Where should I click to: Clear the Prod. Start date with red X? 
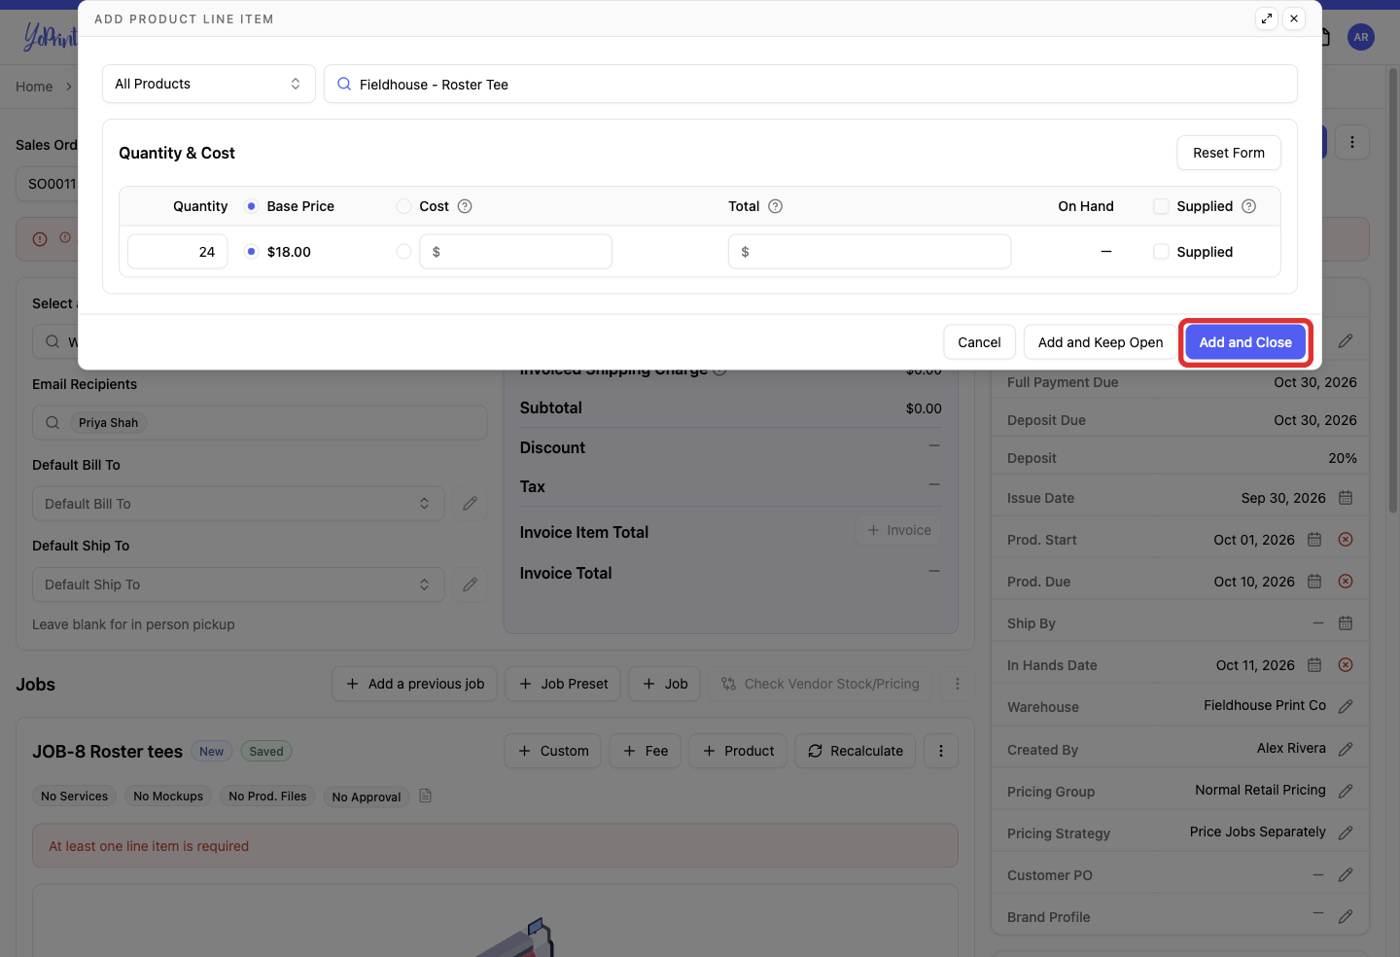(x=1346, y=540)
